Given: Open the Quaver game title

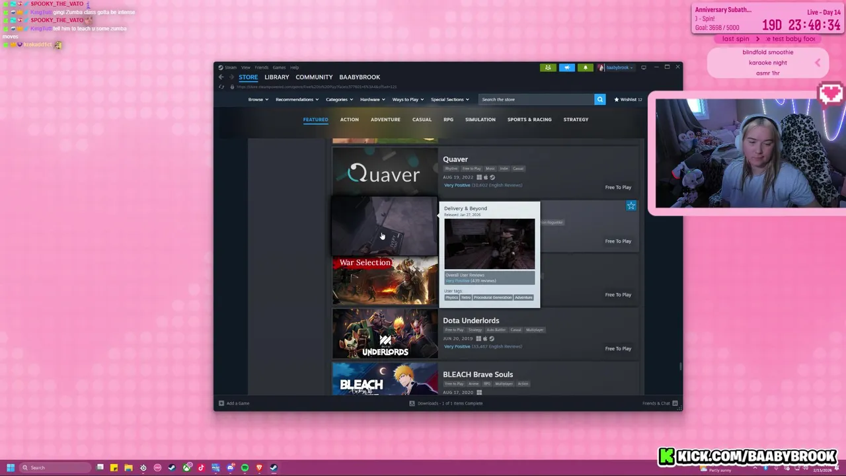Looking at the screenshot, I should coord(455,159).
